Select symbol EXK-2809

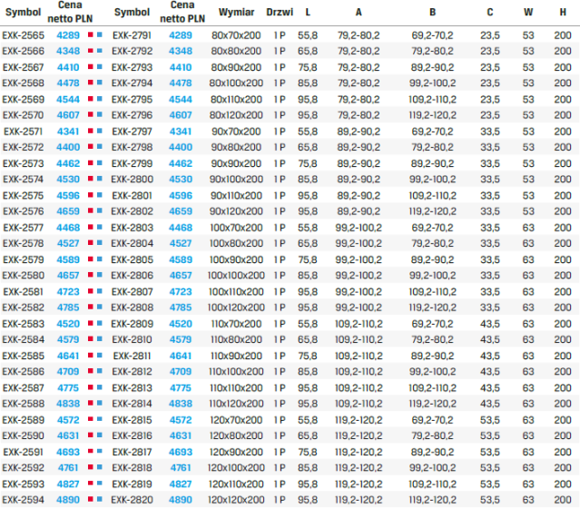pyautogui.click(x=132, y=324)
